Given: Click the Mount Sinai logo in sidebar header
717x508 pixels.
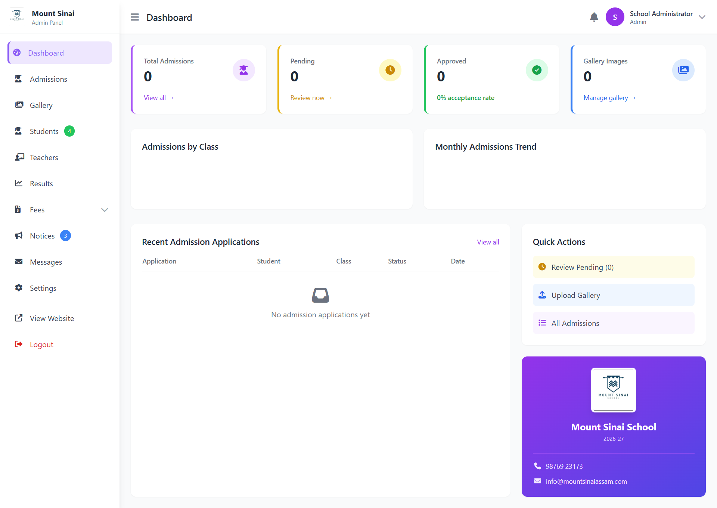Looking at the screenshot, I should [17, 16].
